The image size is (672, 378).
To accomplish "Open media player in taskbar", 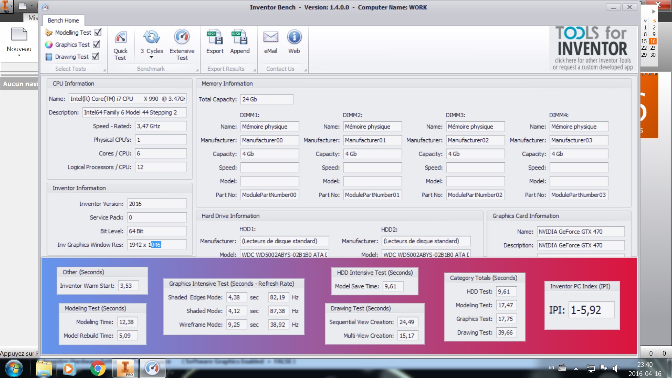I will point(69,369).
